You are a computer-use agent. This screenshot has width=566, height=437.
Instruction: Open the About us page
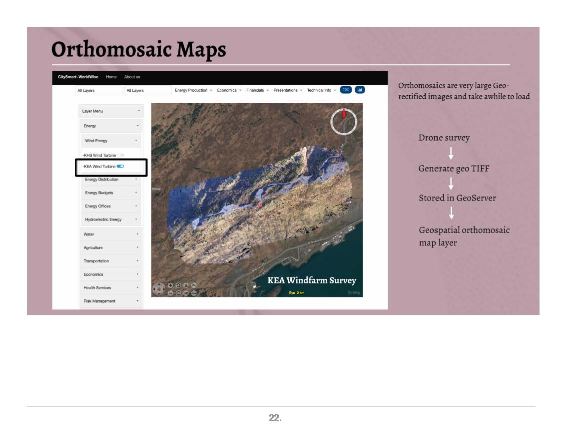pos(132,77)
